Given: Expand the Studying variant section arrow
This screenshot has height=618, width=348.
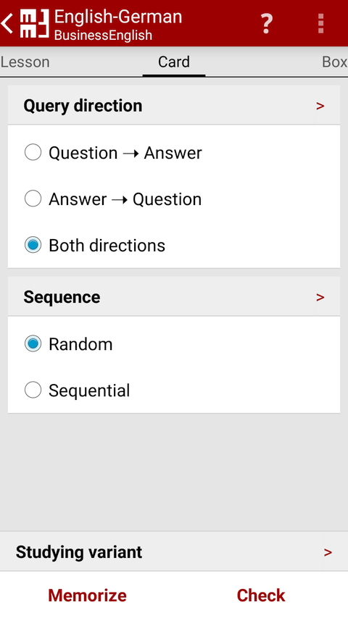Looking at the screenshot, I should coord(328,553).
